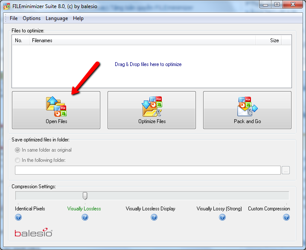Select 'In same folder as original' option

coord(17,150)
